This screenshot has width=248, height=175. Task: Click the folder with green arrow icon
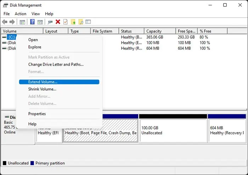73,22
